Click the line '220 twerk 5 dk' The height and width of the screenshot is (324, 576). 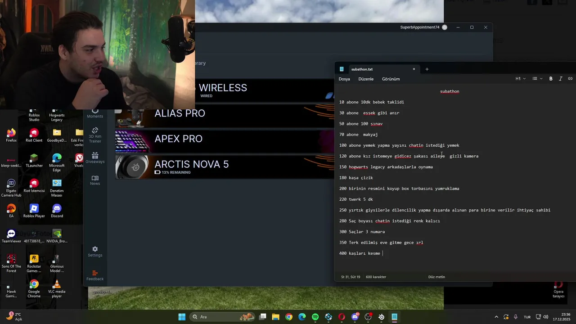click(356, 199)
